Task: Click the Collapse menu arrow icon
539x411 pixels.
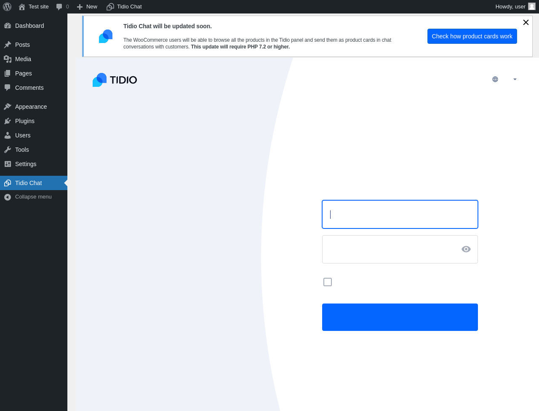Action: pyautogui.click(x=8, y=197)
